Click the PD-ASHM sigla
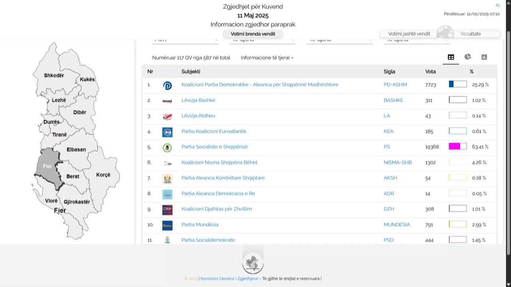This screenshot has height=287, width=511. click(x=395, y=85)
